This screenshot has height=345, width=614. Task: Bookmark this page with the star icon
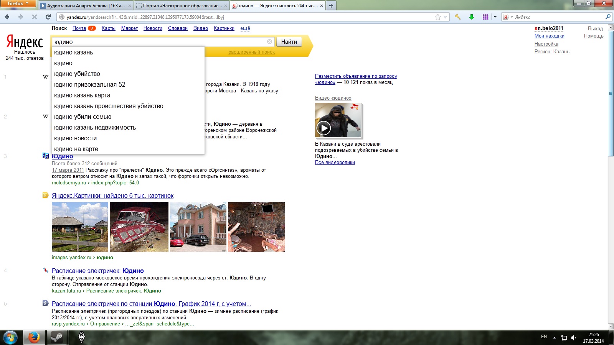(437, 17)
